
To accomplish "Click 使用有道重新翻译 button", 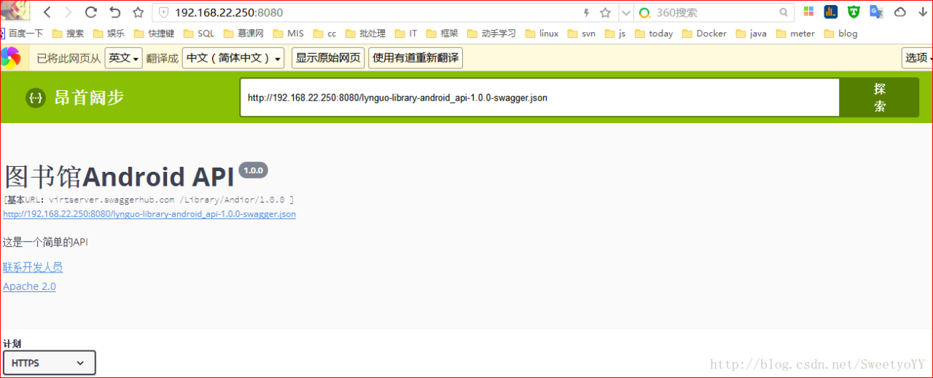I will pyautogui.click(x=415, y=58).
